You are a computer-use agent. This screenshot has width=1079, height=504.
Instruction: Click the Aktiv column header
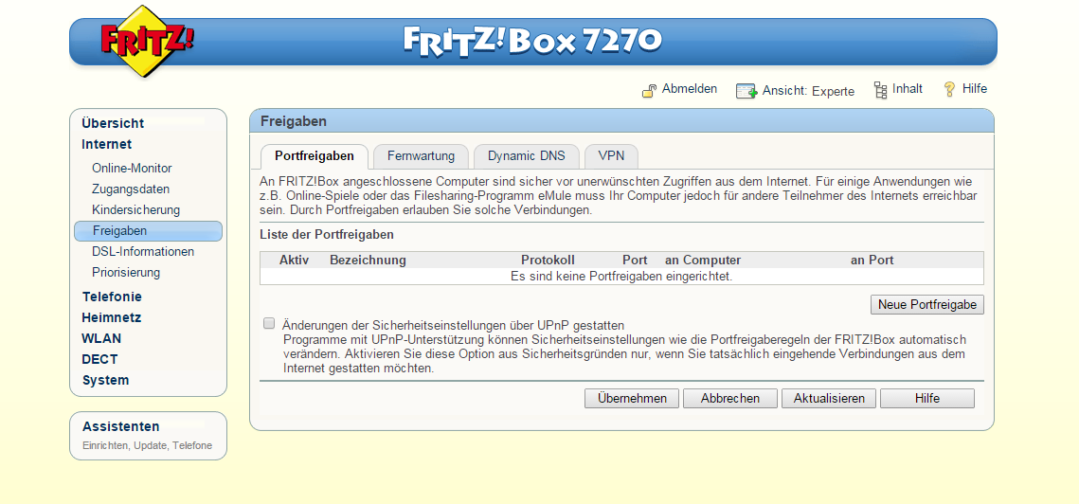pos(294,261)
